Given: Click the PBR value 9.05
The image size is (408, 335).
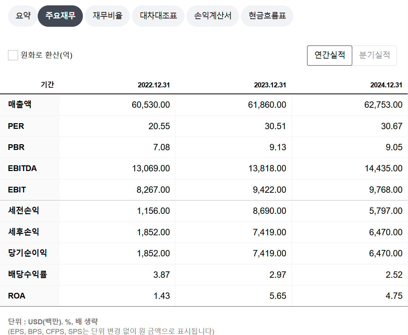Looking at the screenshot, I should pyautogui.click(x=394, y=147).
